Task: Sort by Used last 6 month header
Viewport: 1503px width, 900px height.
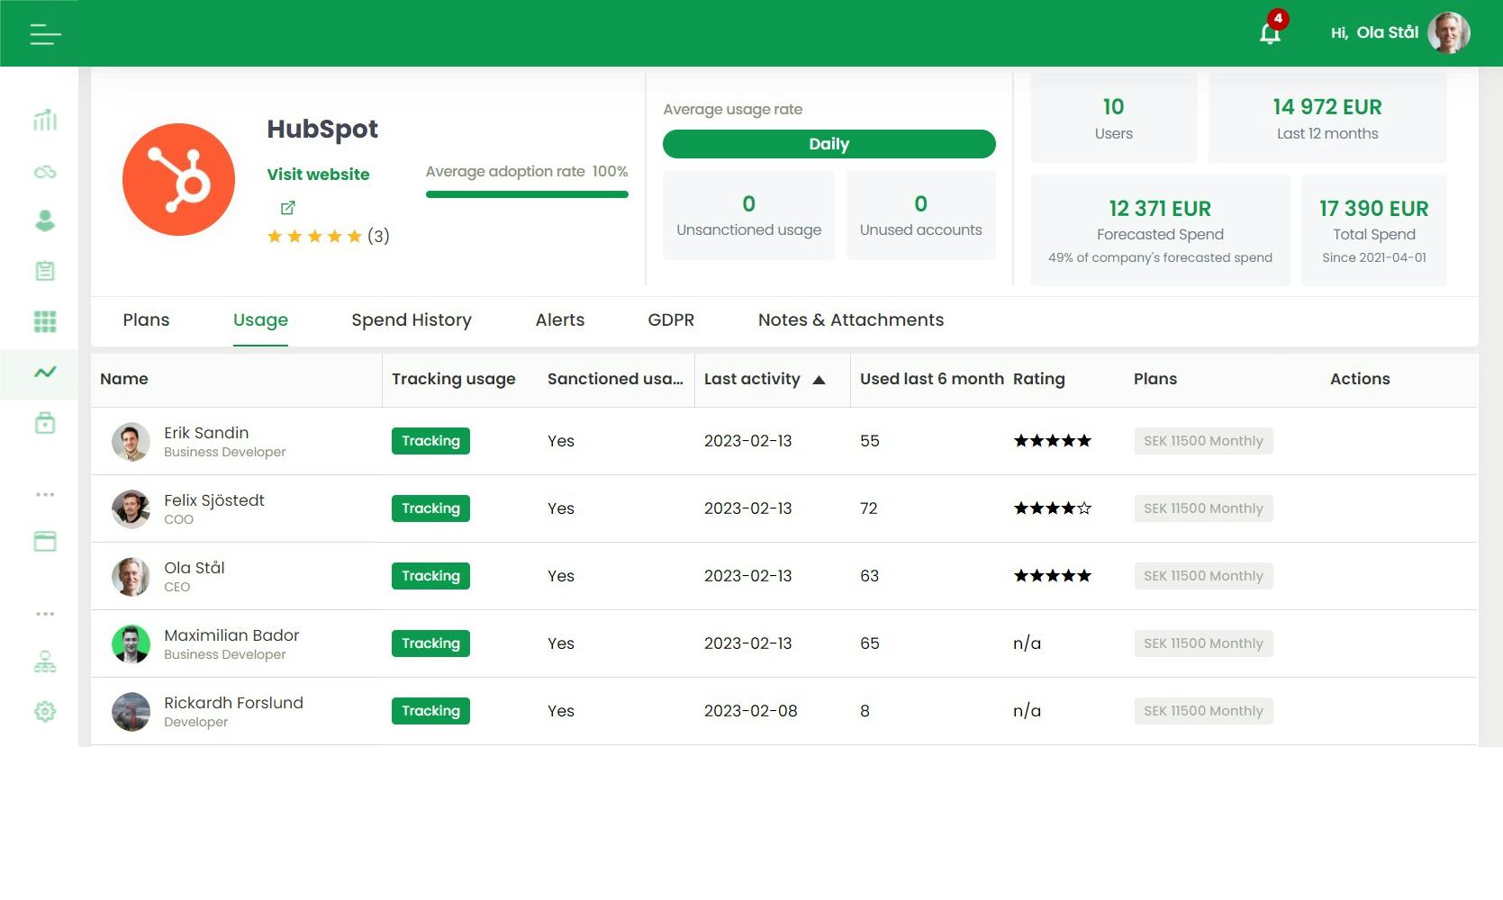Action: pos(932,379)
